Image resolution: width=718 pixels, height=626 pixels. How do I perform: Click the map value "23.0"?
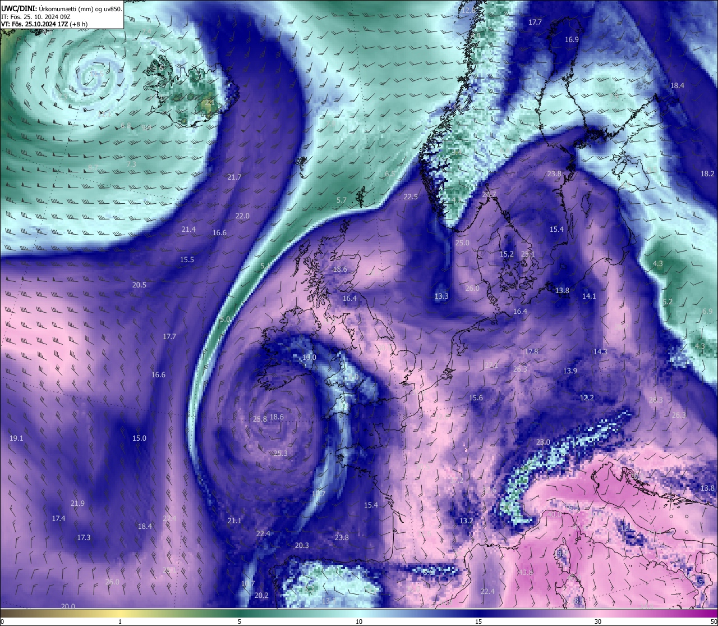543,442
